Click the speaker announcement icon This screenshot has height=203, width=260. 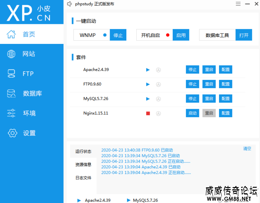pyautogui.click(x=69, y=4)
